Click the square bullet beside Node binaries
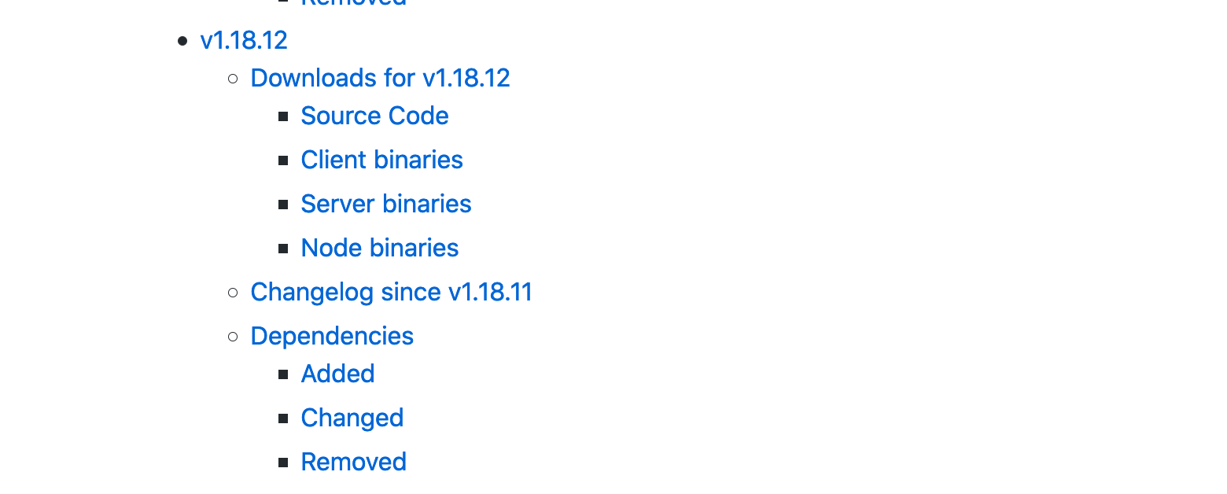The width and height of the screenshot is (1227, 494). (x=283, y=249)
